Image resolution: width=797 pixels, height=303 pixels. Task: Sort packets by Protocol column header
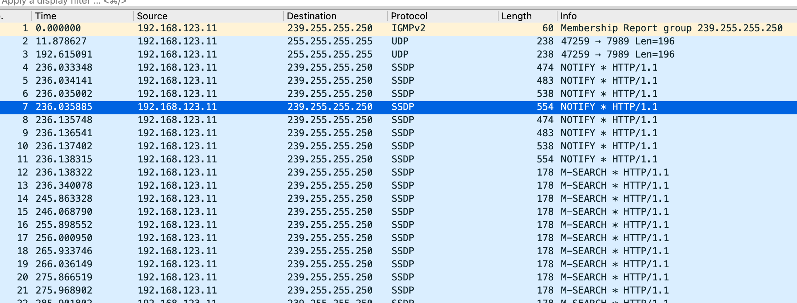(409, 16)
